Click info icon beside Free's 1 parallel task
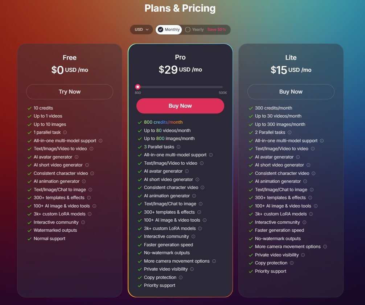This screenshot has width=365, height=305. click(x=65, y=132)
